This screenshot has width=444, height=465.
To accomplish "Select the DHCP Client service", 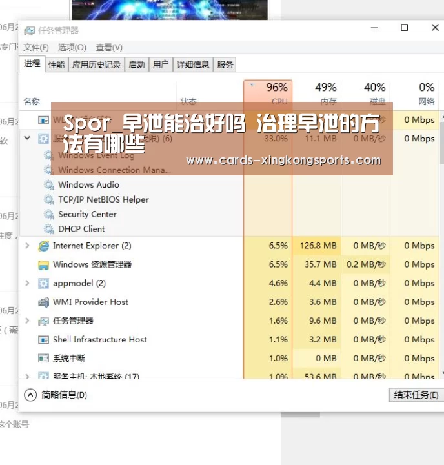I will pyautogui.click(x=81, y=229).
